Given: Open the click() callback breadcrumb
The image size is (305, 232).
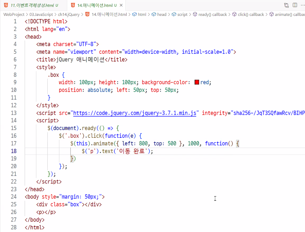Looking at the screenshot, I should point(251,14).
